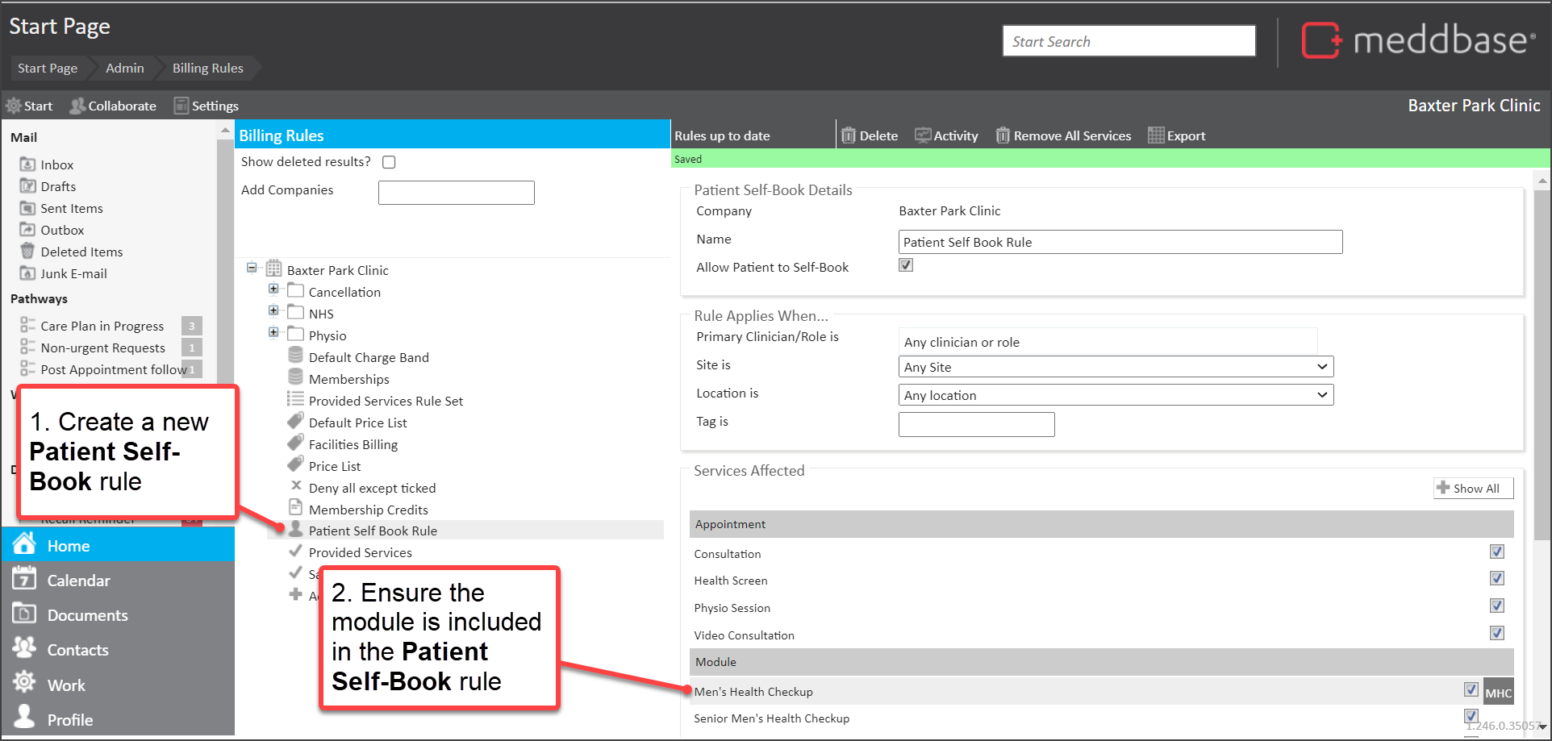Click the Export grid icon
The image size is (1552, 741).
pos(1156,135)
